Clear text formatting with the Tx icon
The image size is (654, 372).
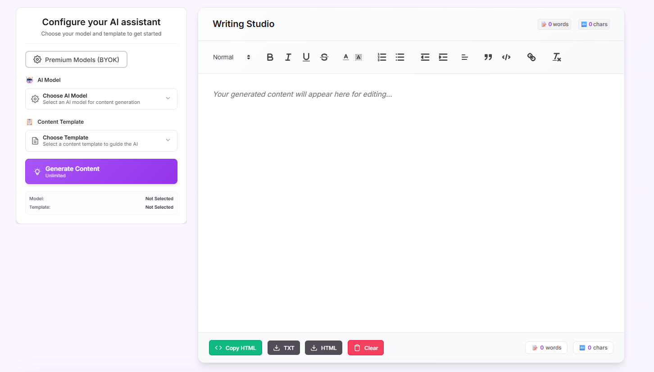[x=557, y=57]
